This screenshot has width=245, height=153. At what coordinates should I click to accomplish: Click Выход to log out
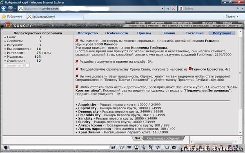(227, 22)
